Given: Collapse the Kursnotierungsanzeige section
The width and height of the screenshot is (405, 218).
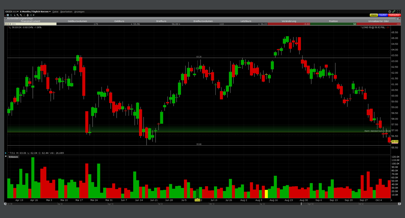Looking at the screenshot, I should click(x=6, y=18).
